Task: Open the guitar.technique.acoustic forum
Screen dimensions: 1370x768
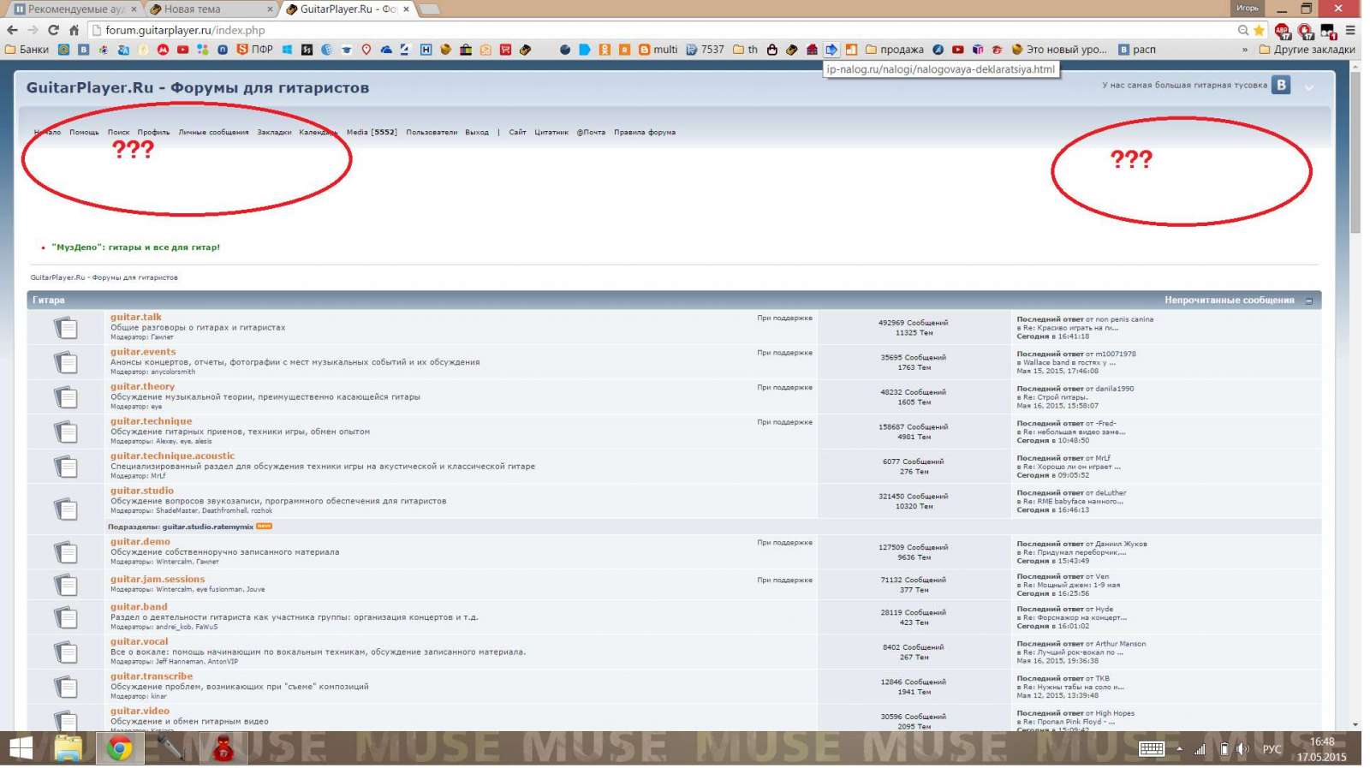Action: click(172, 456)
